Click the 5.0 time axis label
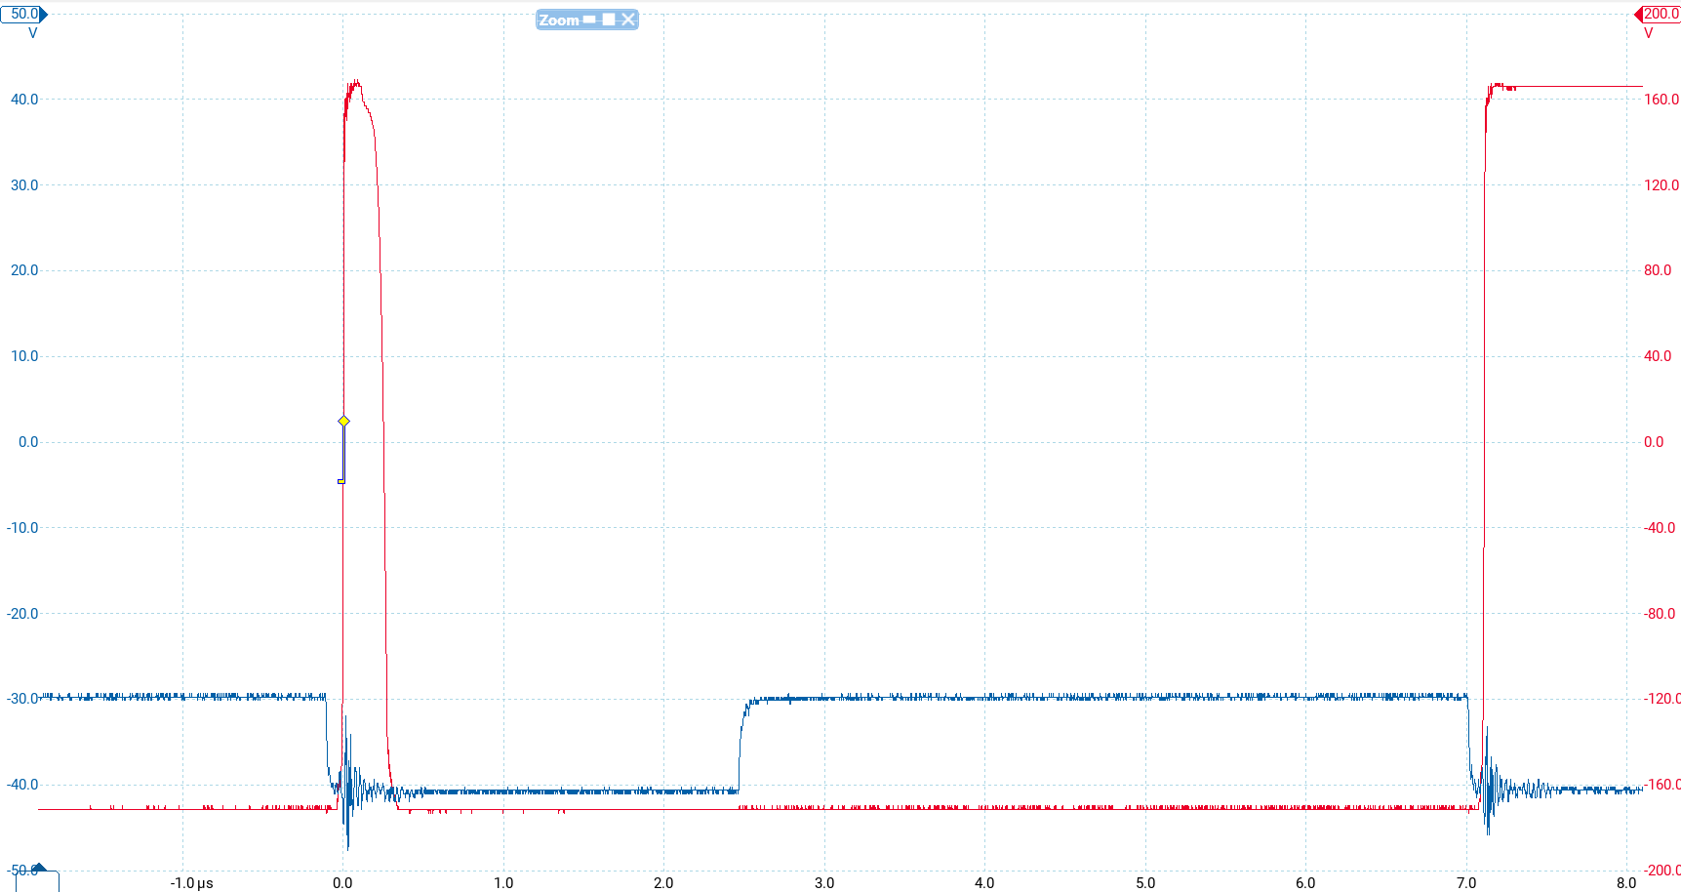This screenshot has width=1681, height=892. click(x=1145, y=883)
